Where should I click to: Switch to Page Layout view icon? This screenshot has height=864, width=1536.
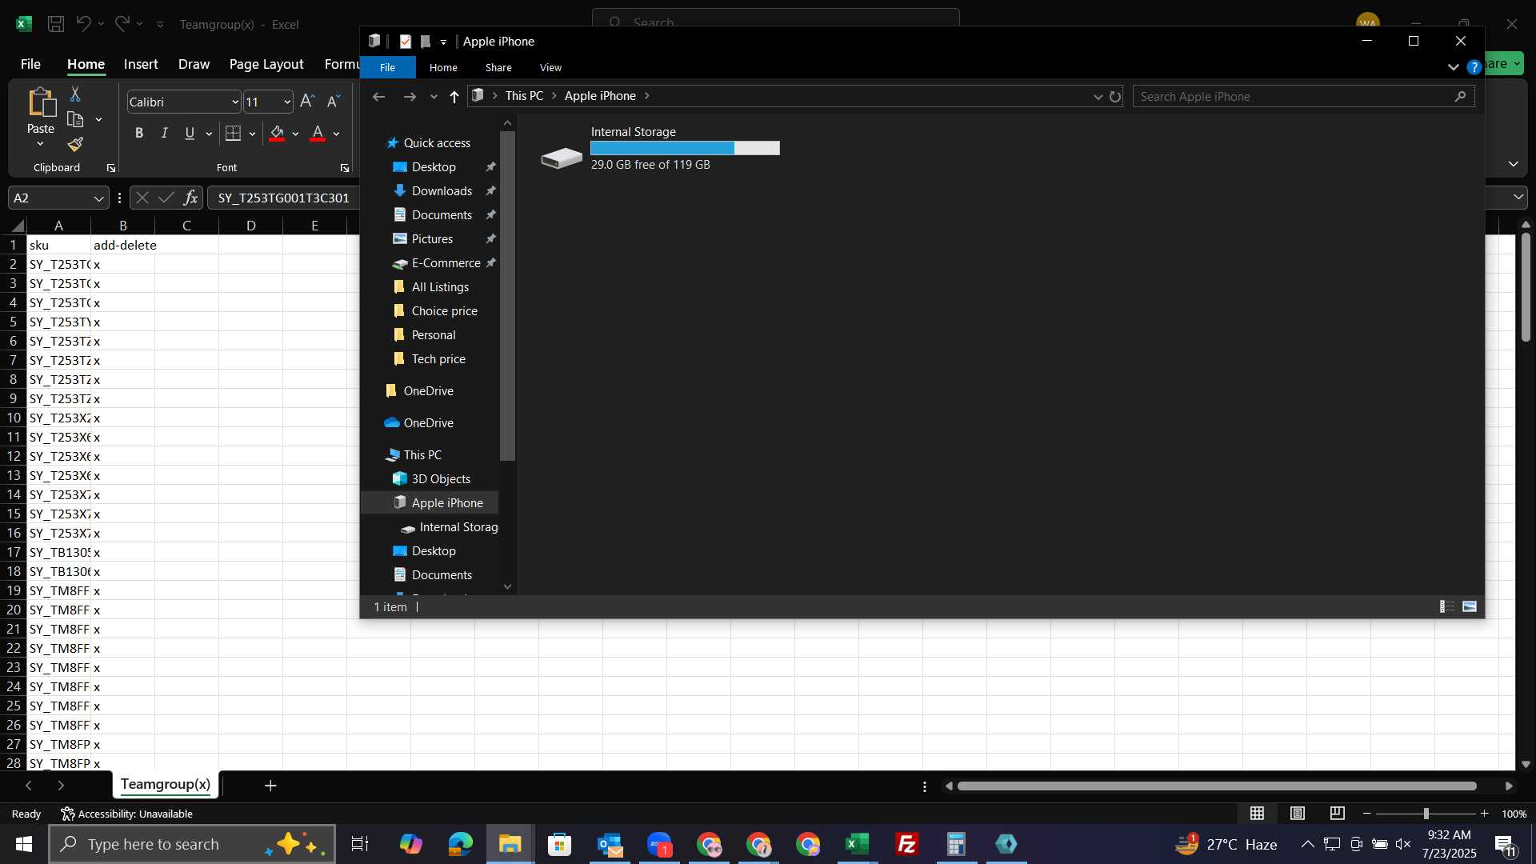1297,814
